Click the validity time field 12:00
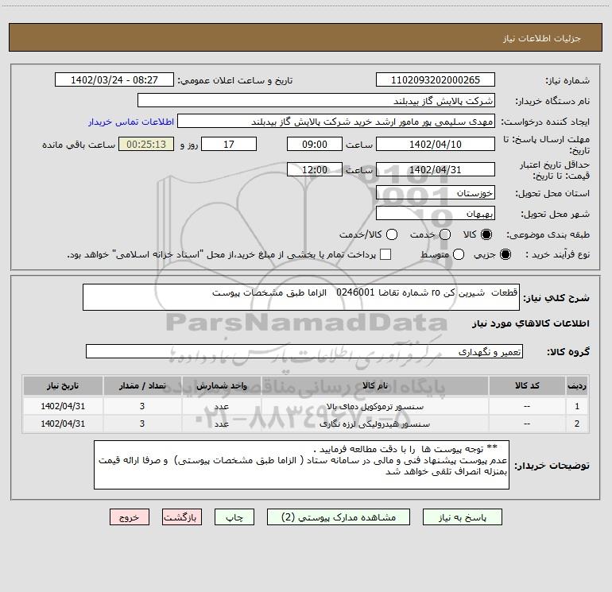The image size is (612, 592). [x=315, y=169]
